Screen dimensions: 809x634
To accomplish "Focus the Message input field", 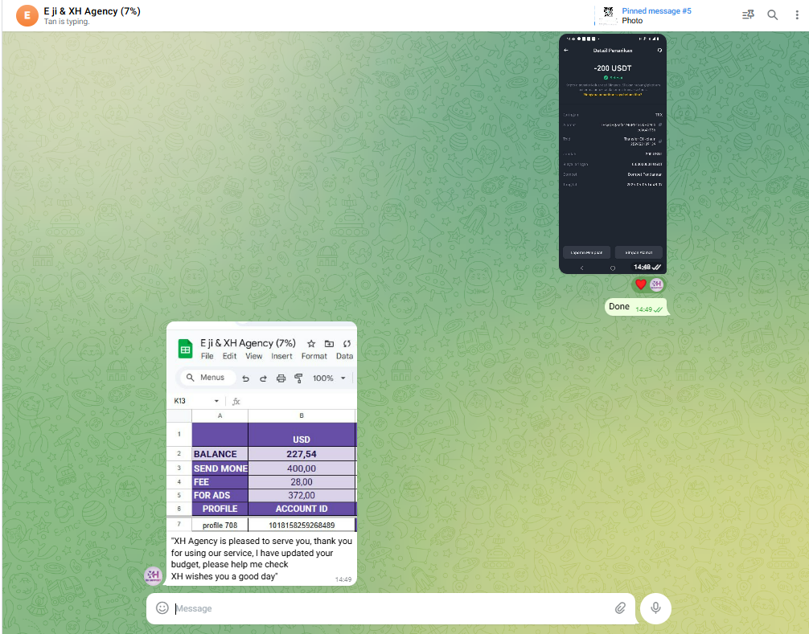I will [x=386, y=608].
